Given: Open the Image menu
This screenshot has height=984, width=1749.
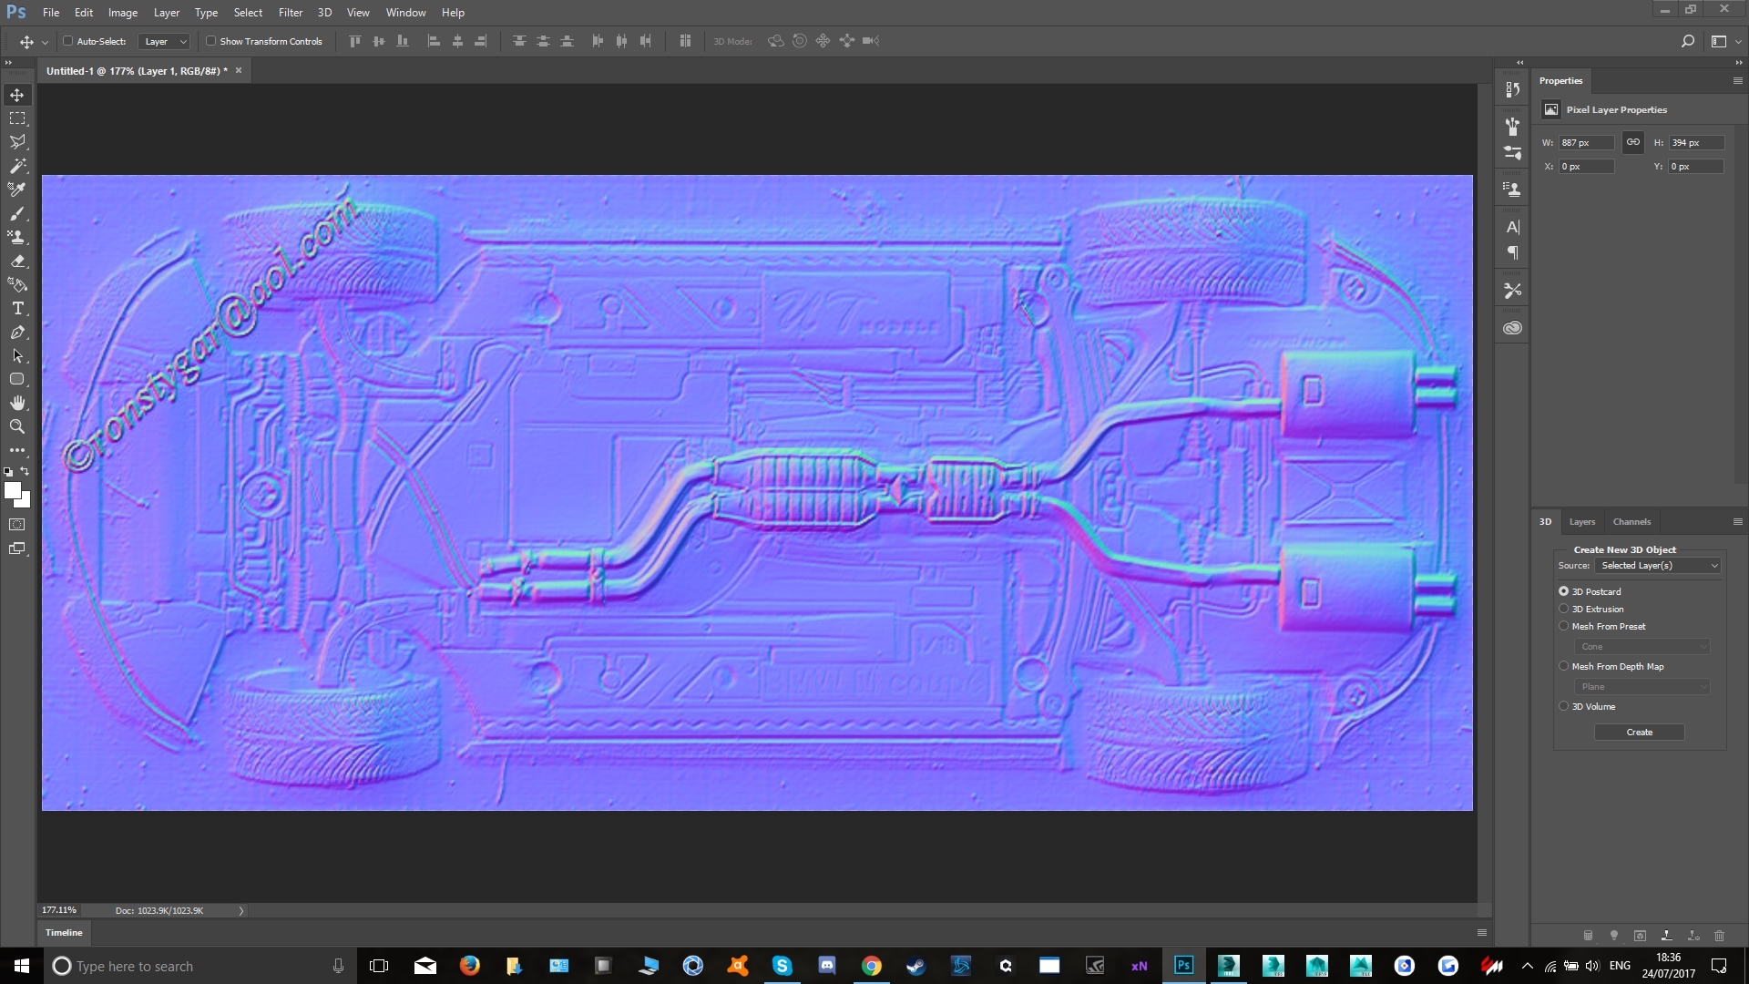Looking at the screenshot, I should tap(123, 13).
